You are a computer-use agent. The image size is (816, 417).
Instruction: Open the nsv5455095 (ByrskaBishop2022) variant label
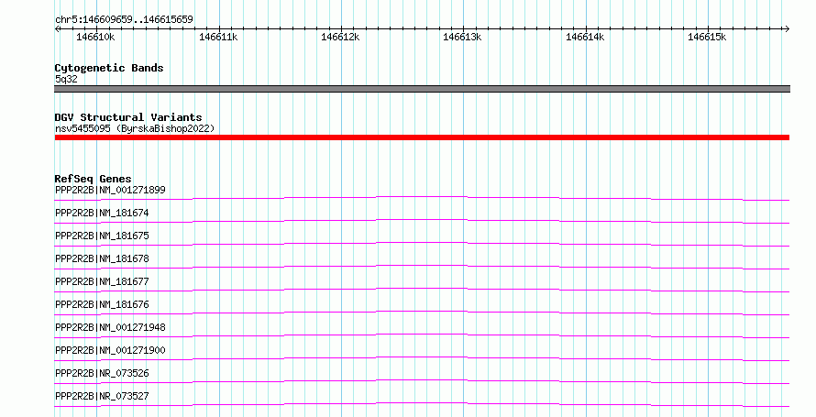[135, 128]
